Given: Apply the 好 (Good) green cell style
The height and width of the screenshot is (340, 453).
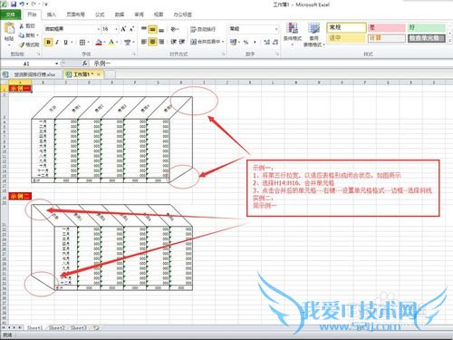Looking at the screenshot, I should (427, 27).
